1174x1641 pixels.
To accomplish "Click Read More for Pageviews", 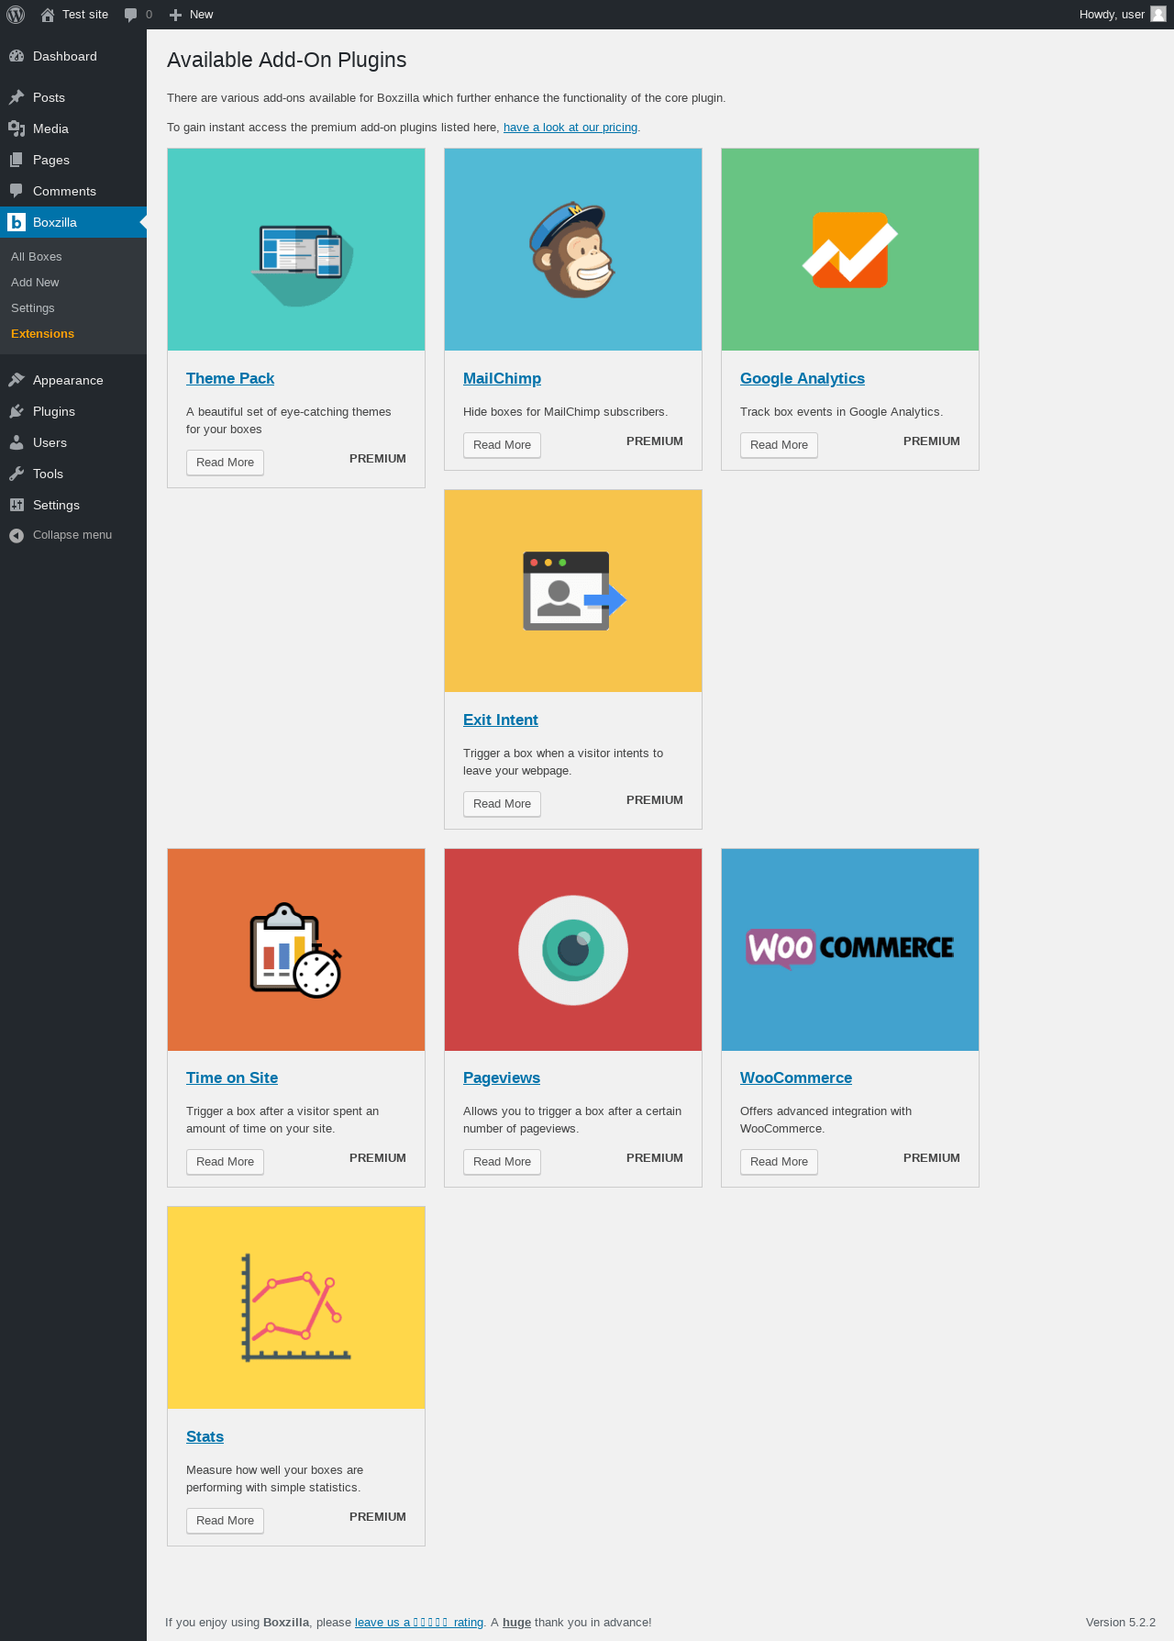I will 502,1162.
